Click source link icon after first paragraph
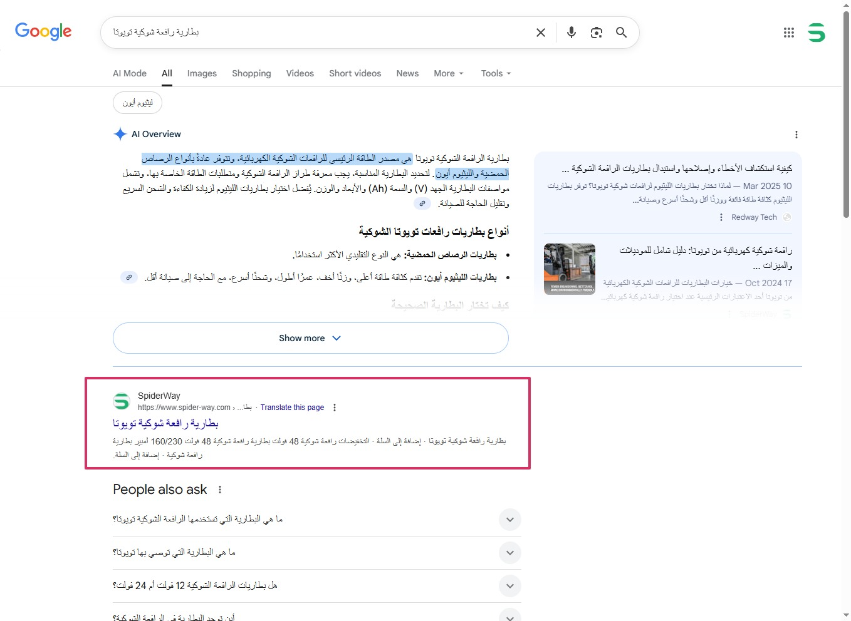Image resolution: width=851 pixels, height=621 pixels. [x=422, y=203]
